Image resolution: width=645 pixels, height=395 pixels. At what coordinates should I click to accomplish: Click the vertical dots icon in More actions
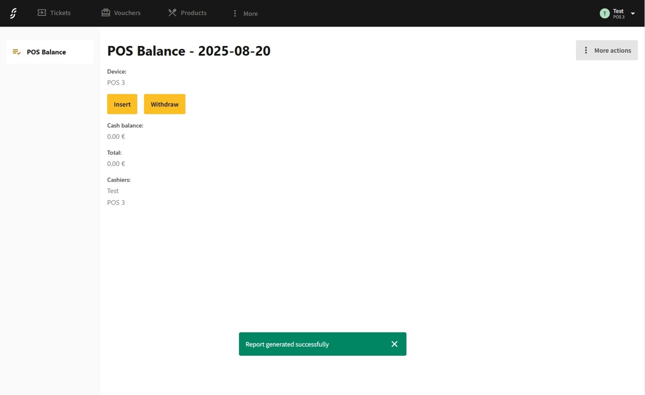[586, 51]
